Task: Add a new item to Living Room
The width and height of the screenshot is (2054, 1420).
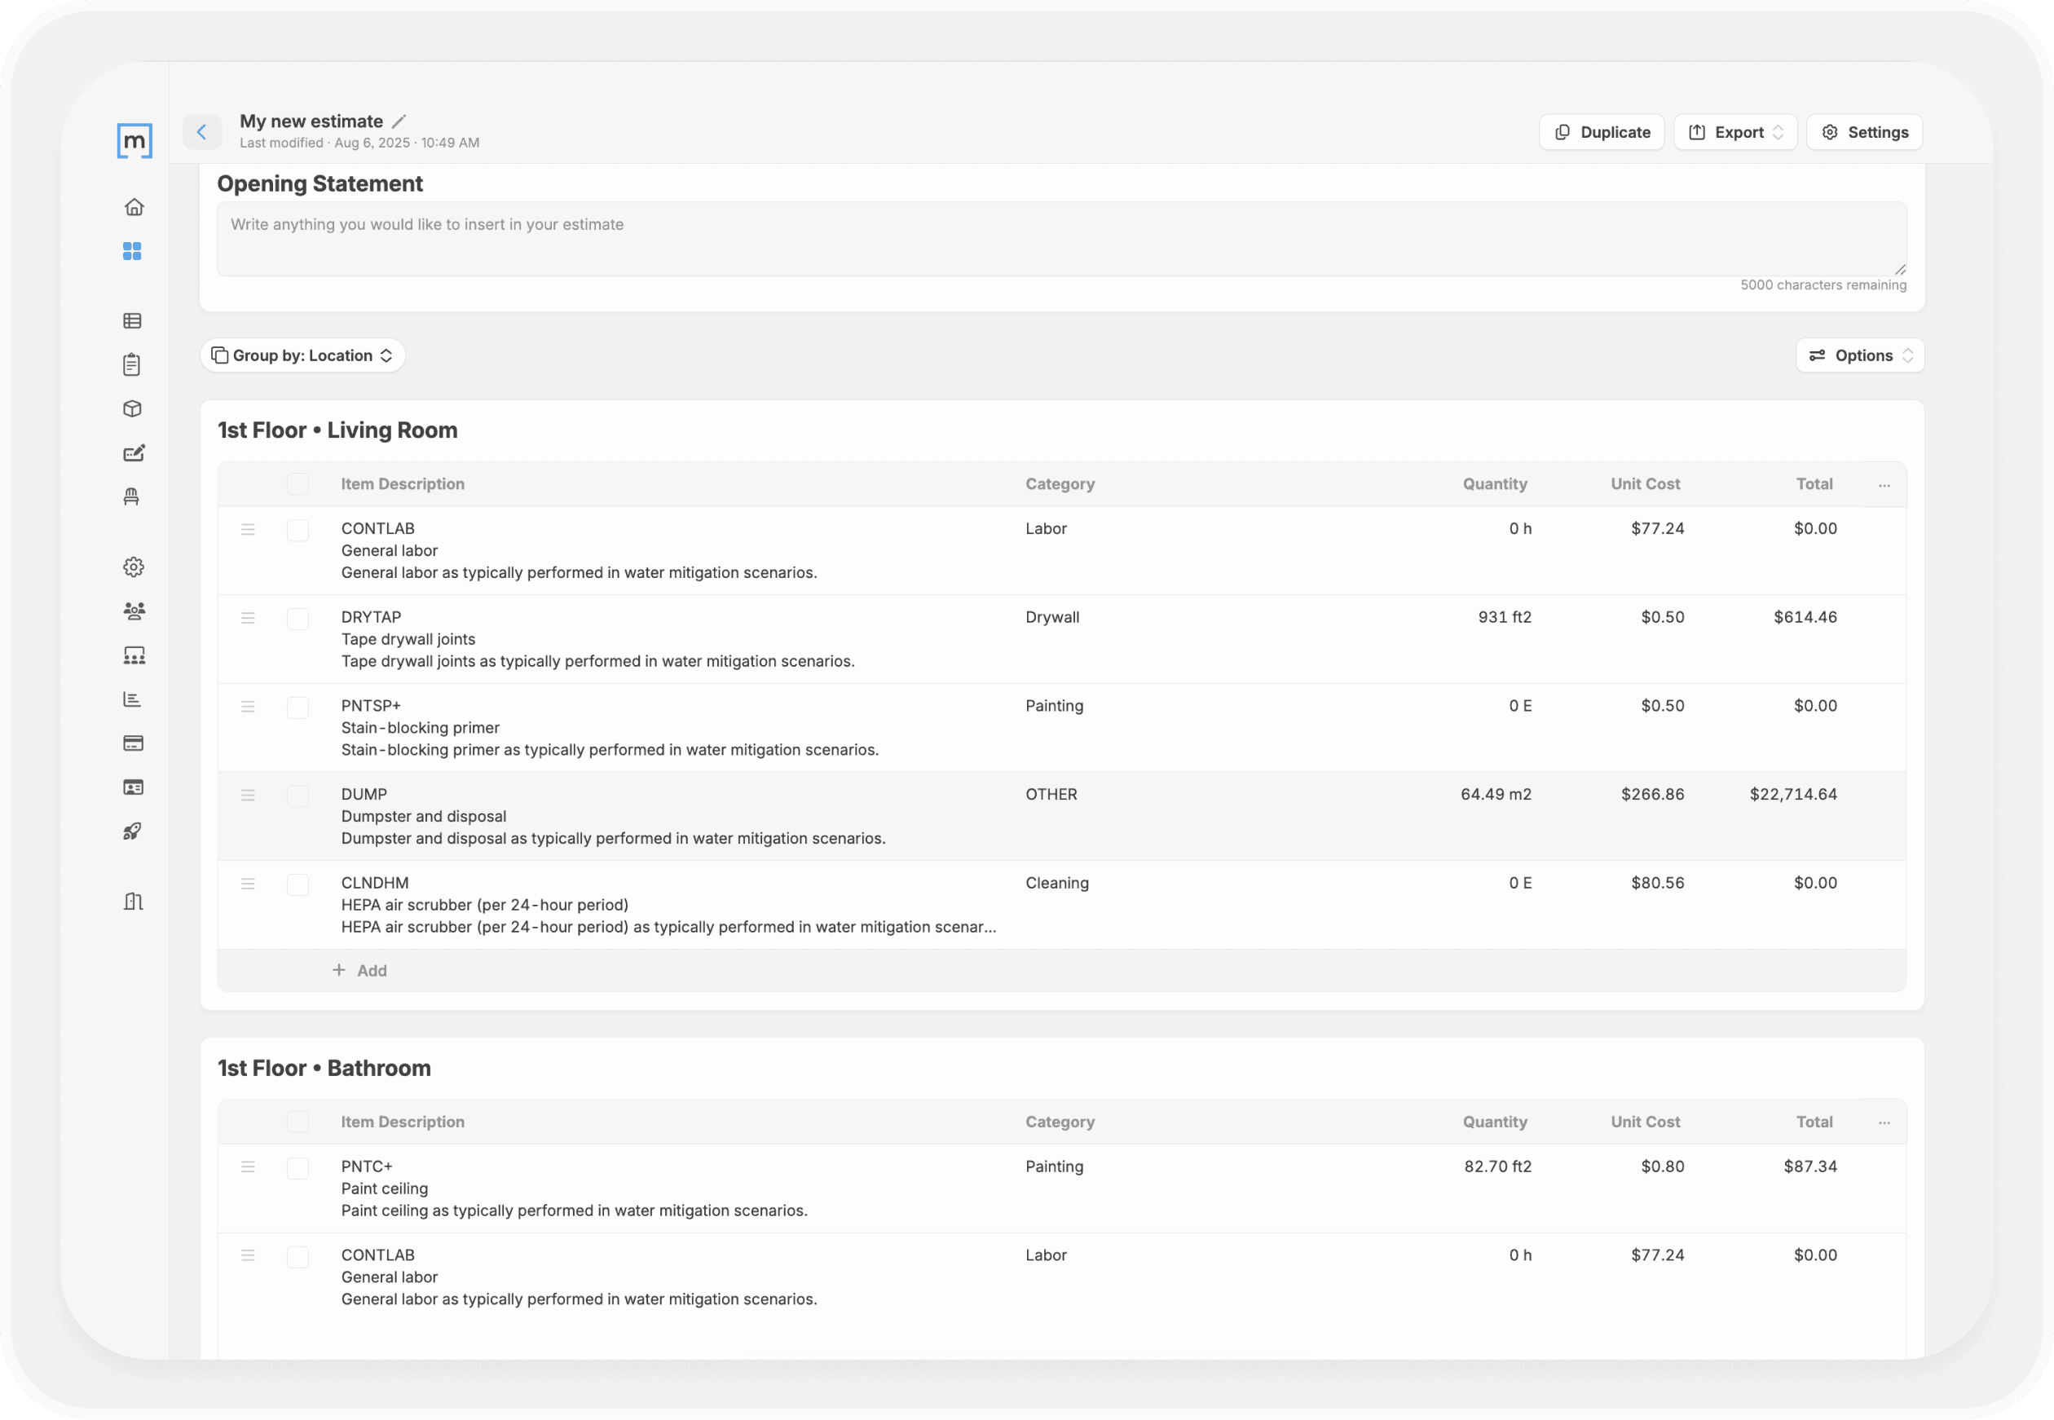Action: point(360,971)
